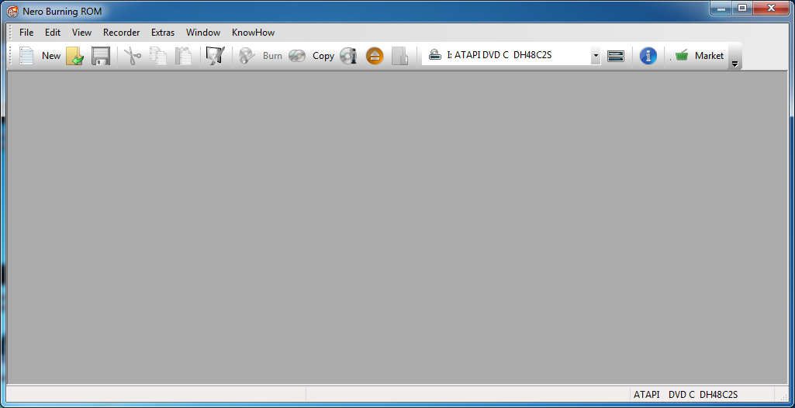
Task: Show disc info icon
Action: tap(348, 56)
